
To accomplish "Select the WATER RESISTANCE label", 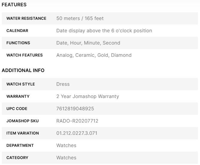I will pyautogui.click(x=26, y=19).
